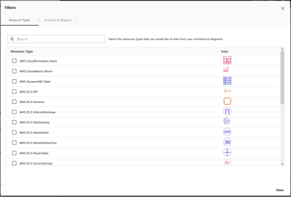Screen dimensions: 291x197
Task: Check AWS::EC2::EIP checkbox
Action: coord(15,91)
